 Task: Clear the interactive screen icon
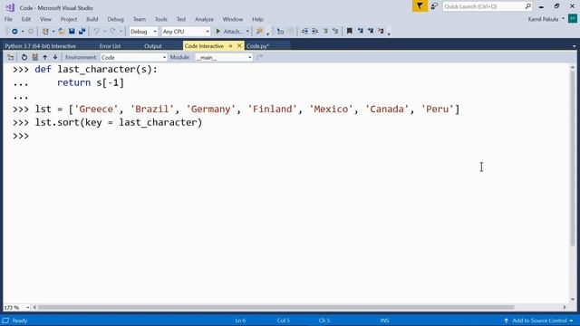[34, 57]
